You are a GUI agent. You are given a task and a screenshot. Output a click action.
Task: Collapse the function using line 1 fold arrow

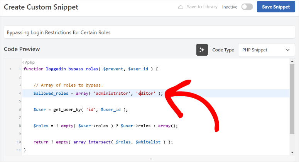[10, 69]
